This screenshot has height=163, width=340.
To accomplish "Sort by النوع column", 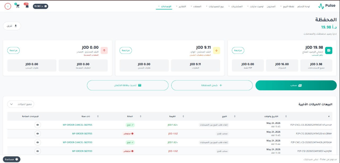I will coord(235,116).
